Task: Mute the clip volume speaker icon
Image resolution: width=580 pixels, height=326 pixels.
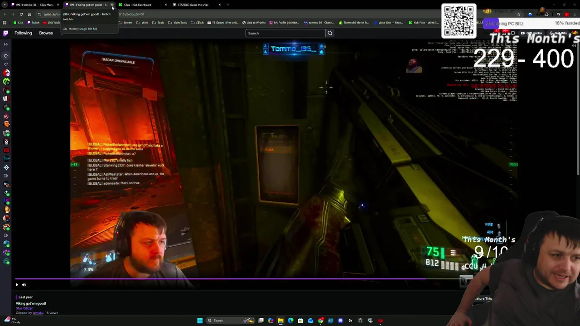Action: tap(24, 285)
